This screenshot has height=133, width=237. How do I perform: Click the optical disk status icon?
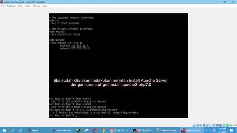[197, 125]
